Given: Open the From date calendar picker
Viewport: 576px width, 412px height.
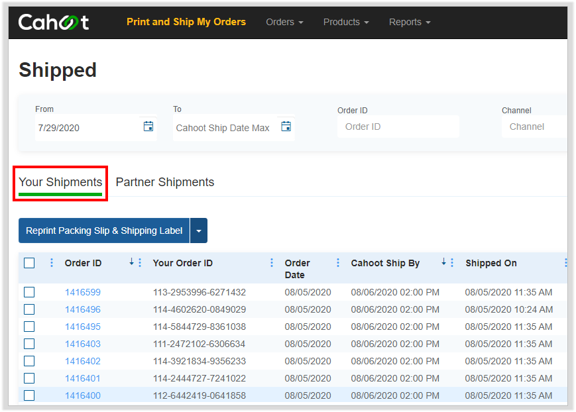Looking at the screenshot, I should (x=148, y=127).
